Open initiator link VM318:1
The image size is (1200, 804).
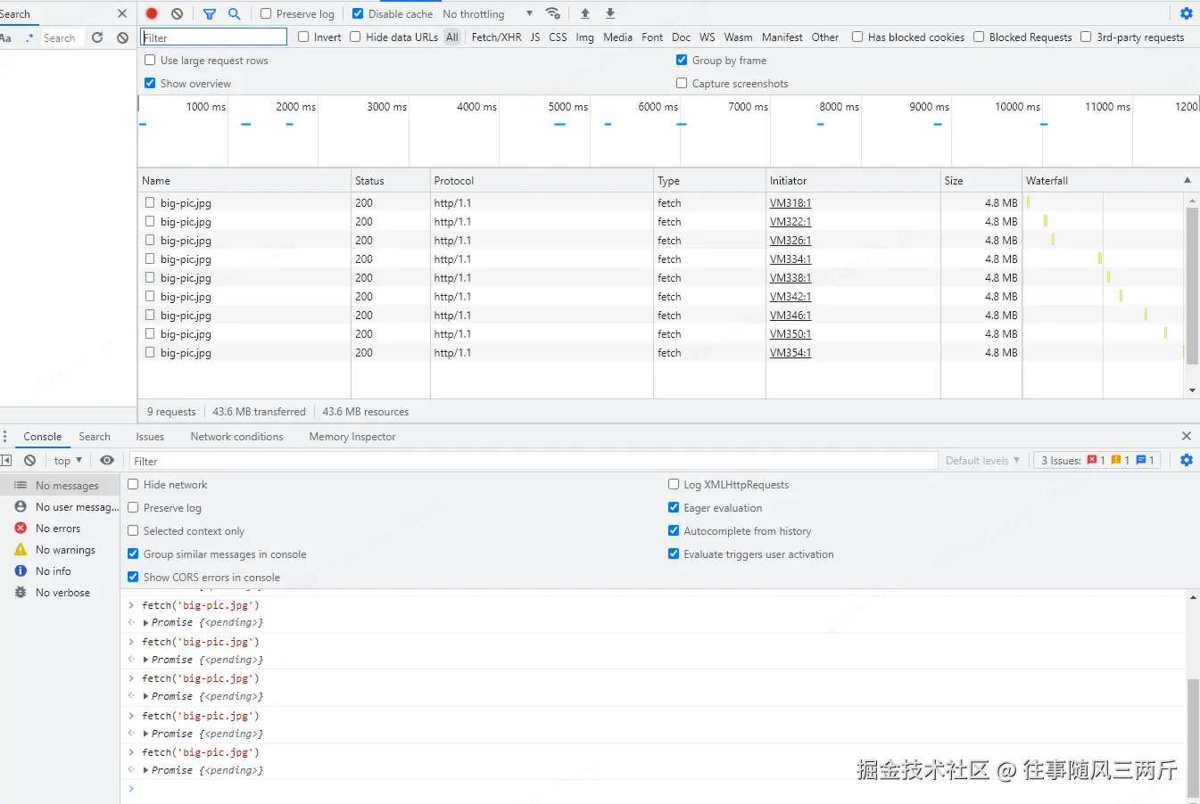790,202
